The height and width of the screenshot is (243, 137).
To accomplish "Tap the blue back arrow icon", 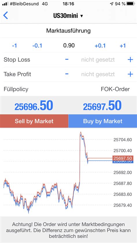I will 5,16.
